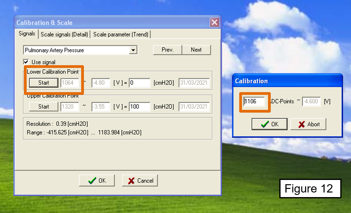The width and height of the screenshot is (351, 213).
Task: Toggle the Use signal checkbox
Action: pyautogui.click(x=26, y=62)
